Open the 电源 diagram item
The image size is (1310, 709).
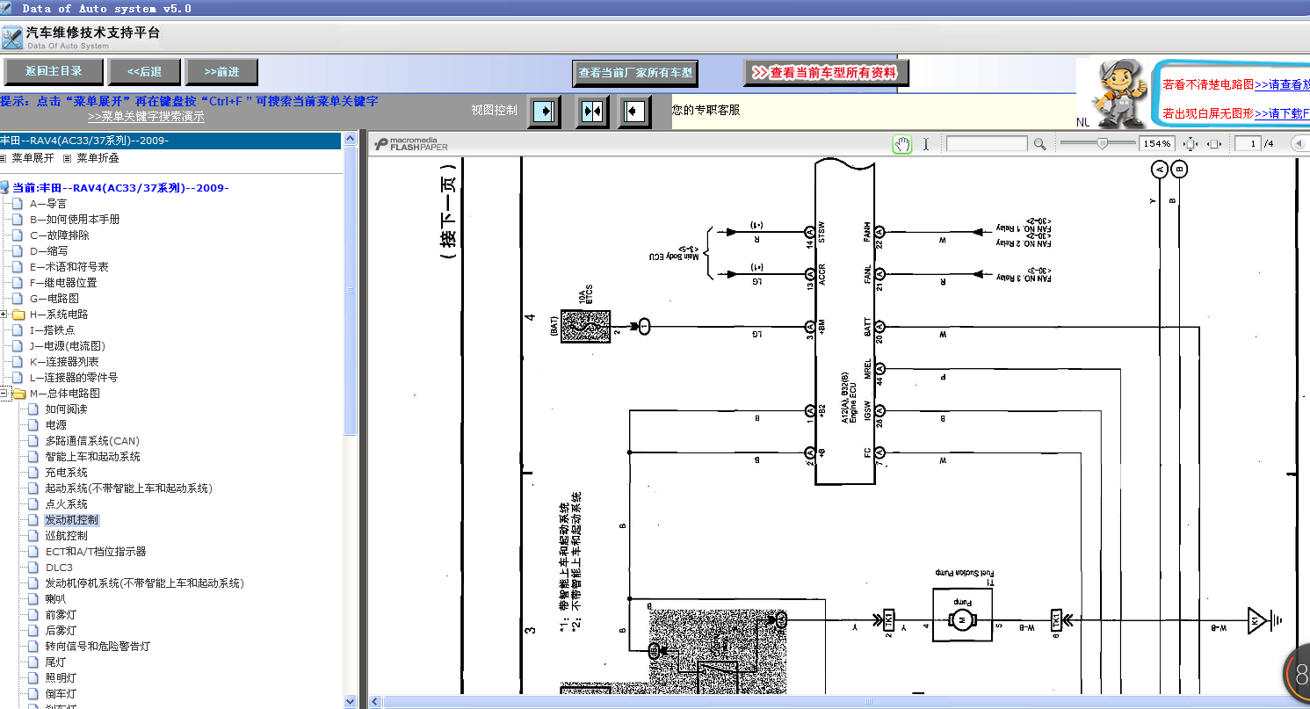pos(56,425)
